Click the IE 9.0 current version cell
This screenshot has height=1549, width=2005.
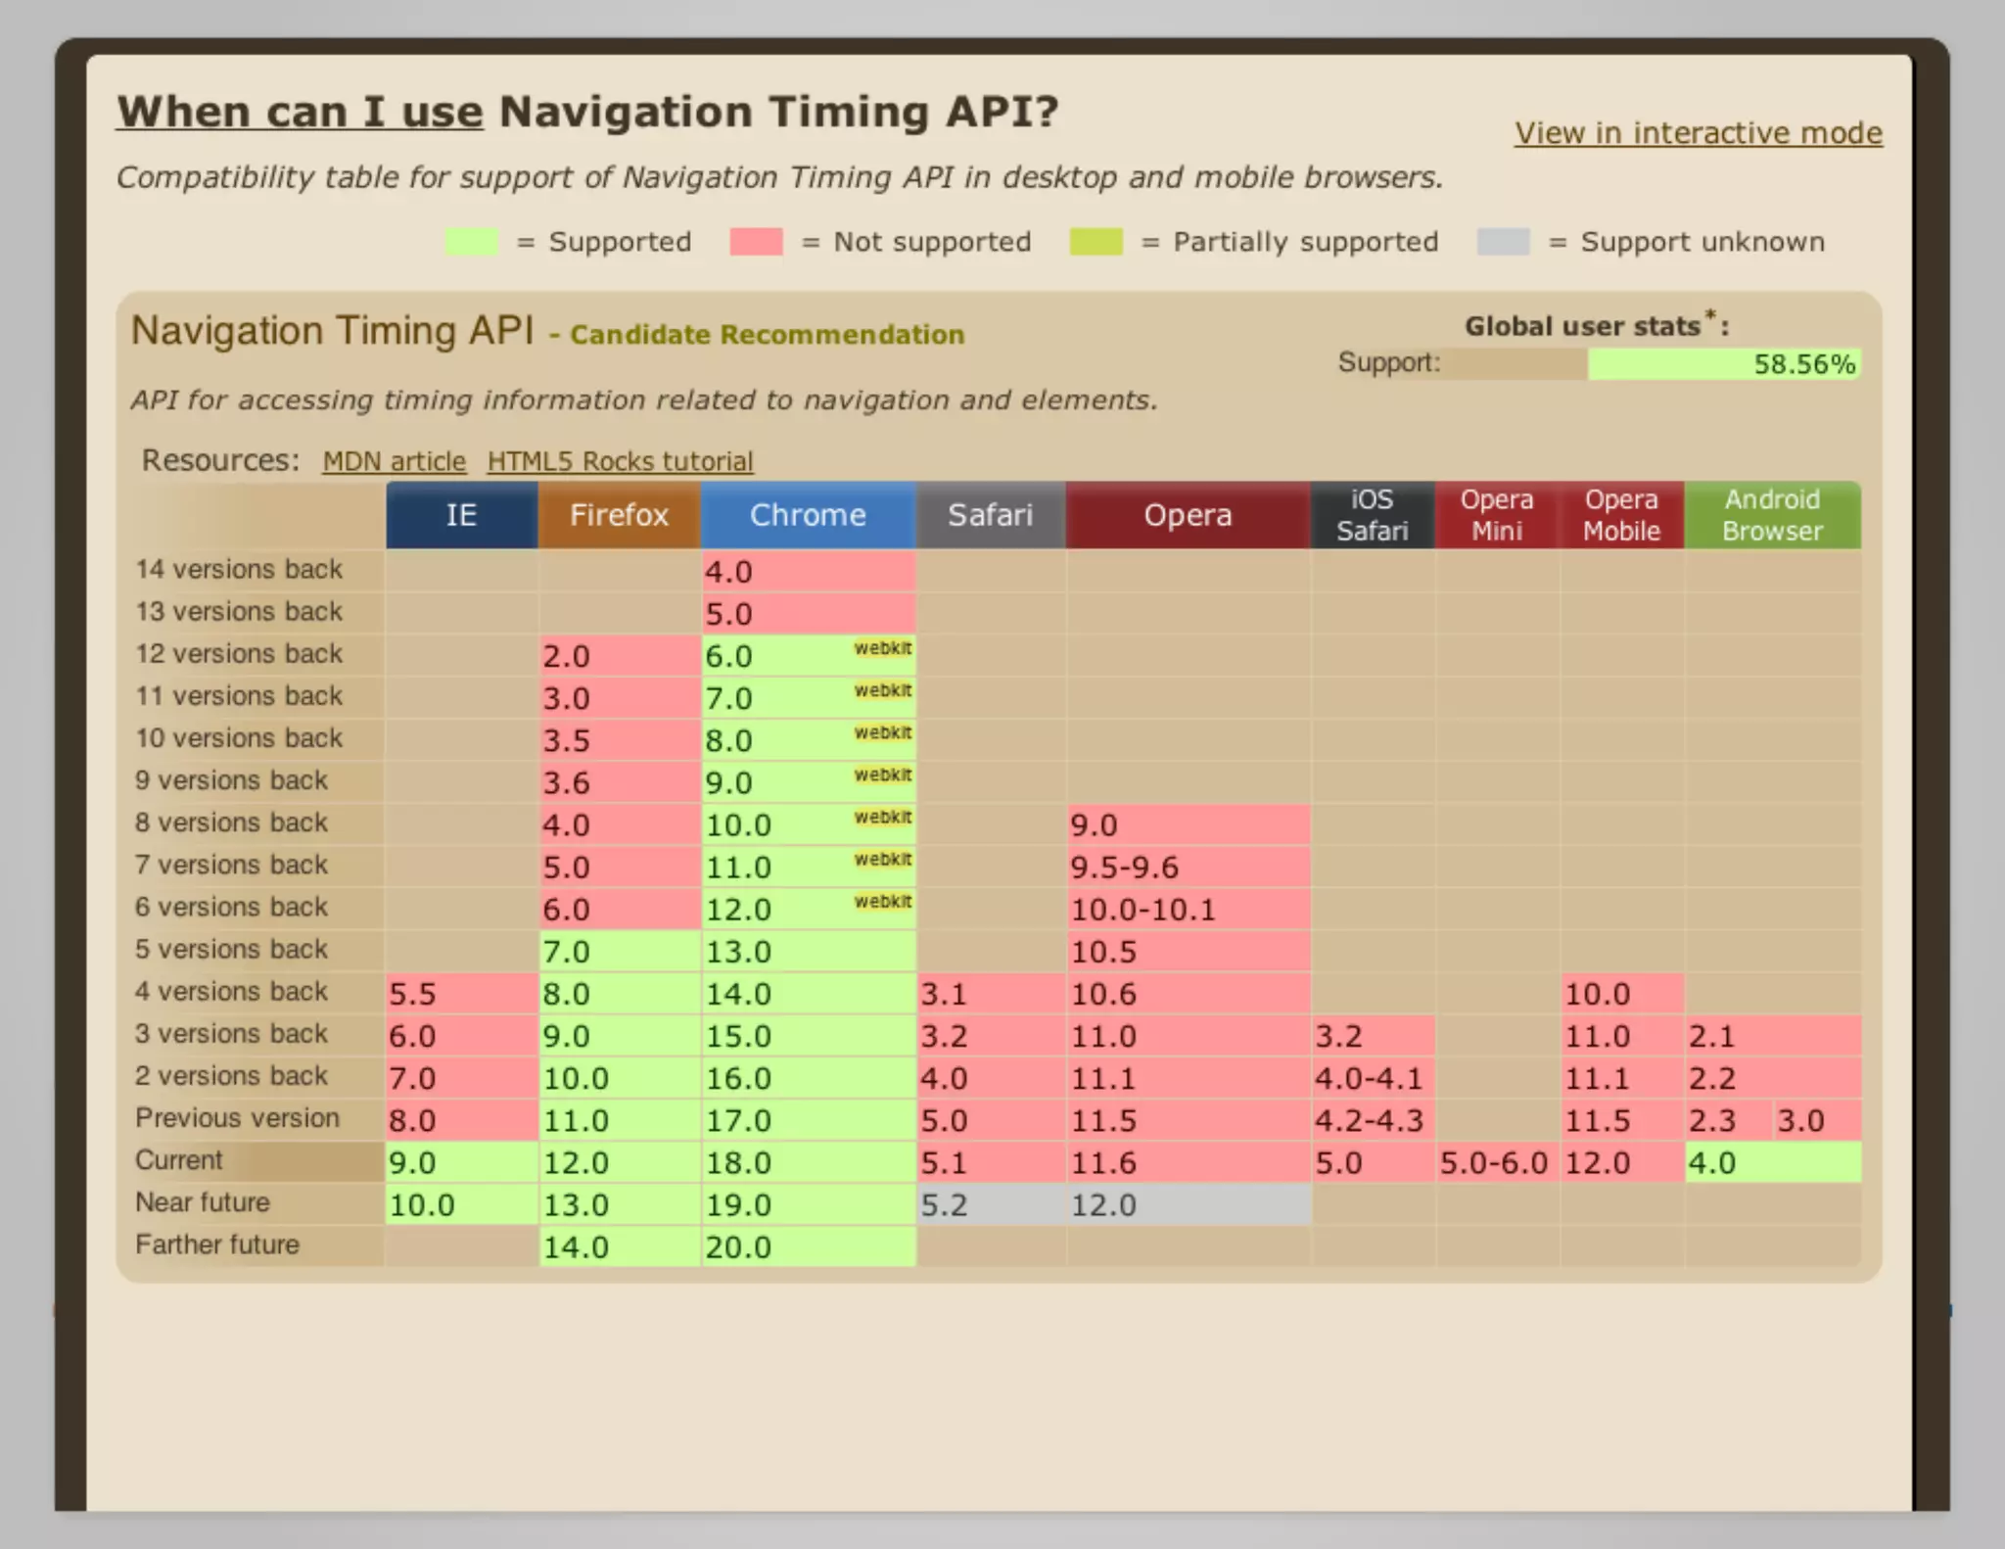pos(461,1162)
